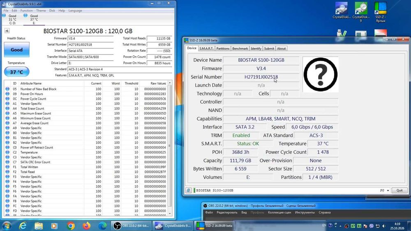Click the Quit button in SSD-Z
Screen dimensions: 411x231
399,190
